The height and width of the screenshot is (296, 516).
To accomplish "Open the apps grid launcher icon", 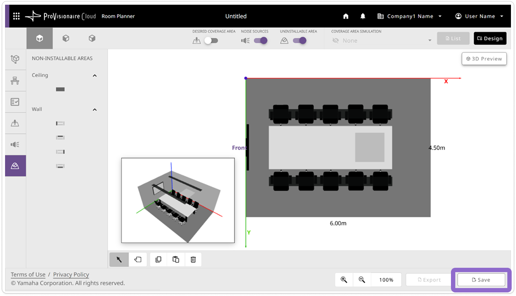I will pos(16,16).
